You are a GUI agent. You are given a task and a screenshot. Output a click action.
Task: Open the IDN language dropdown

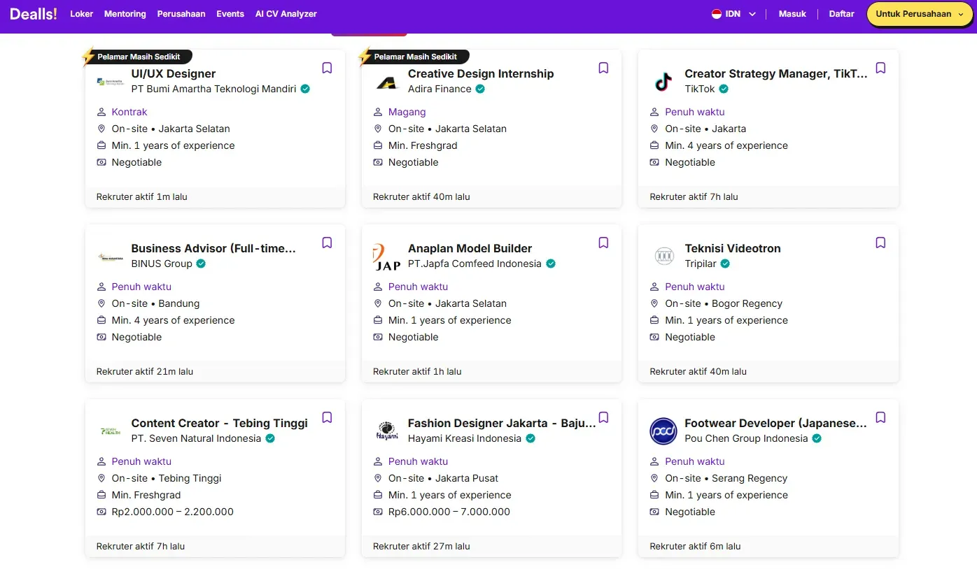734,14
